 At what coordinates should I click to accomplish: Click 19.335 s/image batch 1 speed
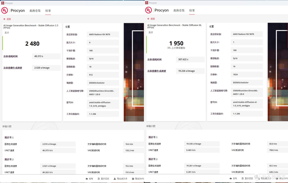202,144
